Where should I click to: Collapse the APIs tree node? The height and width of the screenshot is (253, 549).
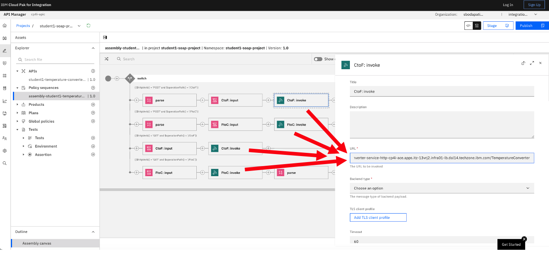[17, 71]
